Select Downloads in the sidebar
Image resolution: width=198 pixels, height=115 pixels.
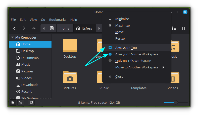click(x=30, y=85)
